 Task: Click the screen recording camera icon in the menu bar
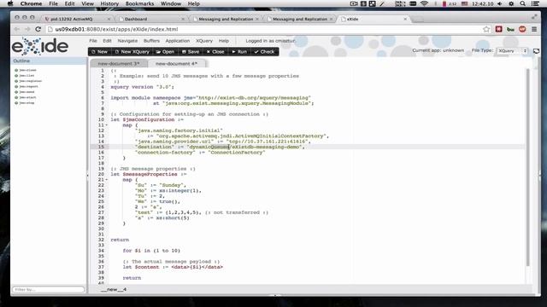click(354, 3)
